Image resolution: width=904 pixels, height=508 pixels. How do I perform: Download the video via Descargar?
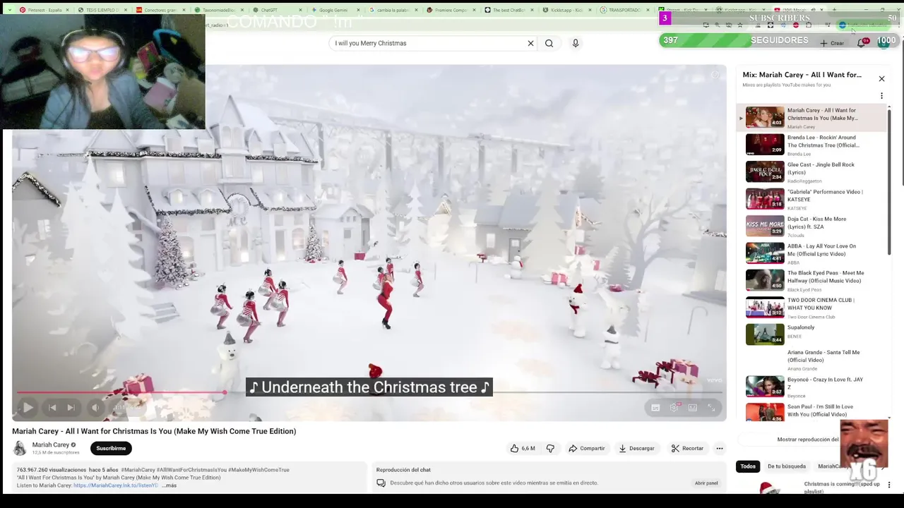(x=637, y=448)
